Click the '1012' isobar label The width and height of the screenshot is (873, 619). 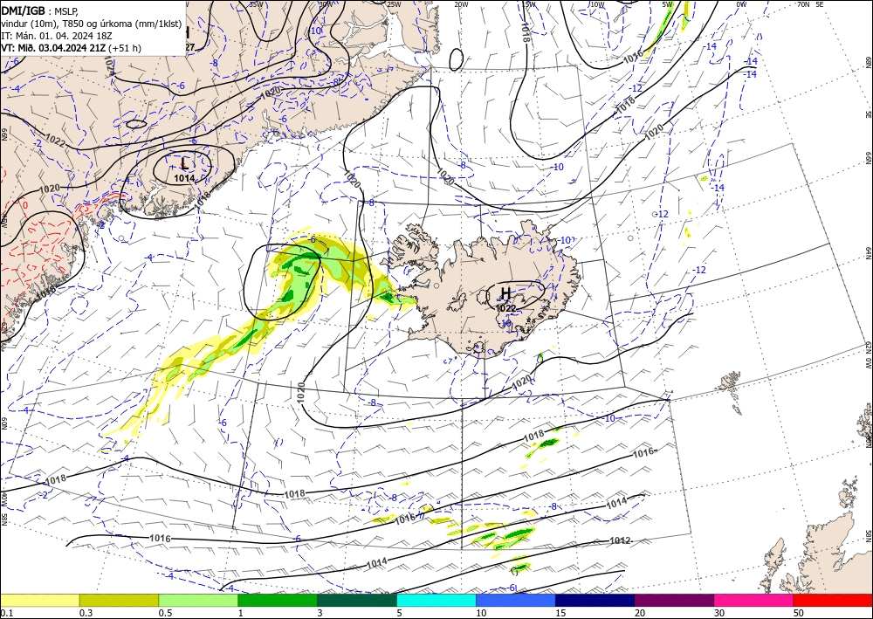pyautogui.click(x=620, y=540)
